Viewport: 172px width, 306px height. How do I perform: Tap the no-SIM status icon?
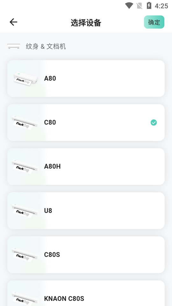click(139, 6)
